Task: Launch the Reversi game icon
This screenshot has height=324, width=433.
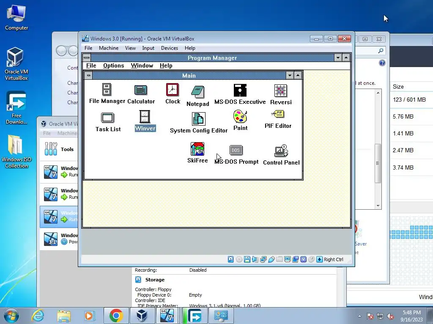Action: (x=281, y=94)
